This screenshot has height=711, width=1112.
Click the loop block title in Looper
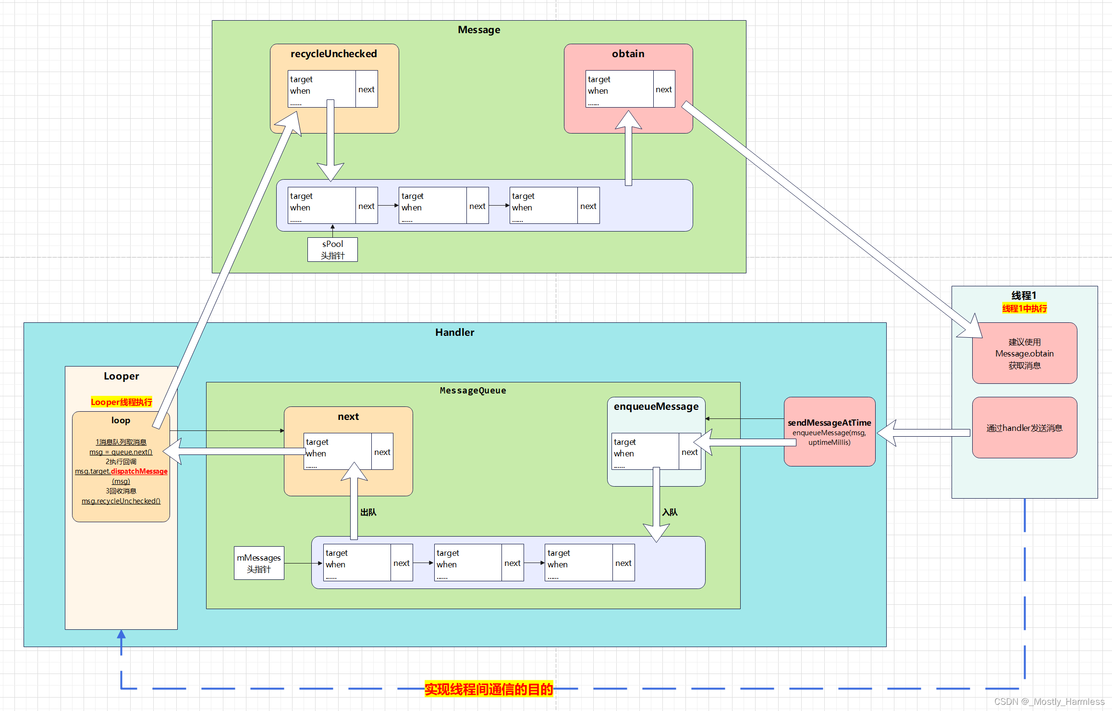pyautogui.click(x=121, y=420)
